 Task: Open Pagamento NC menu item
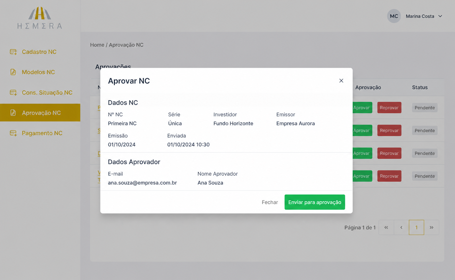40,133
